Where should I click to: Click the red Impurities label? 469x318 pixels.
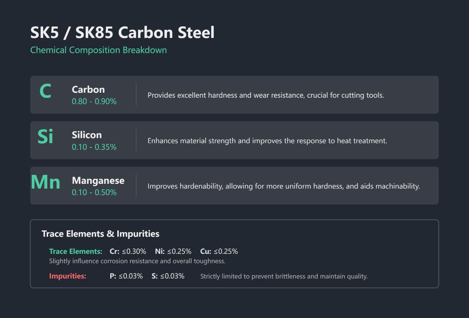pyautogui.click(x=68, y=276)
